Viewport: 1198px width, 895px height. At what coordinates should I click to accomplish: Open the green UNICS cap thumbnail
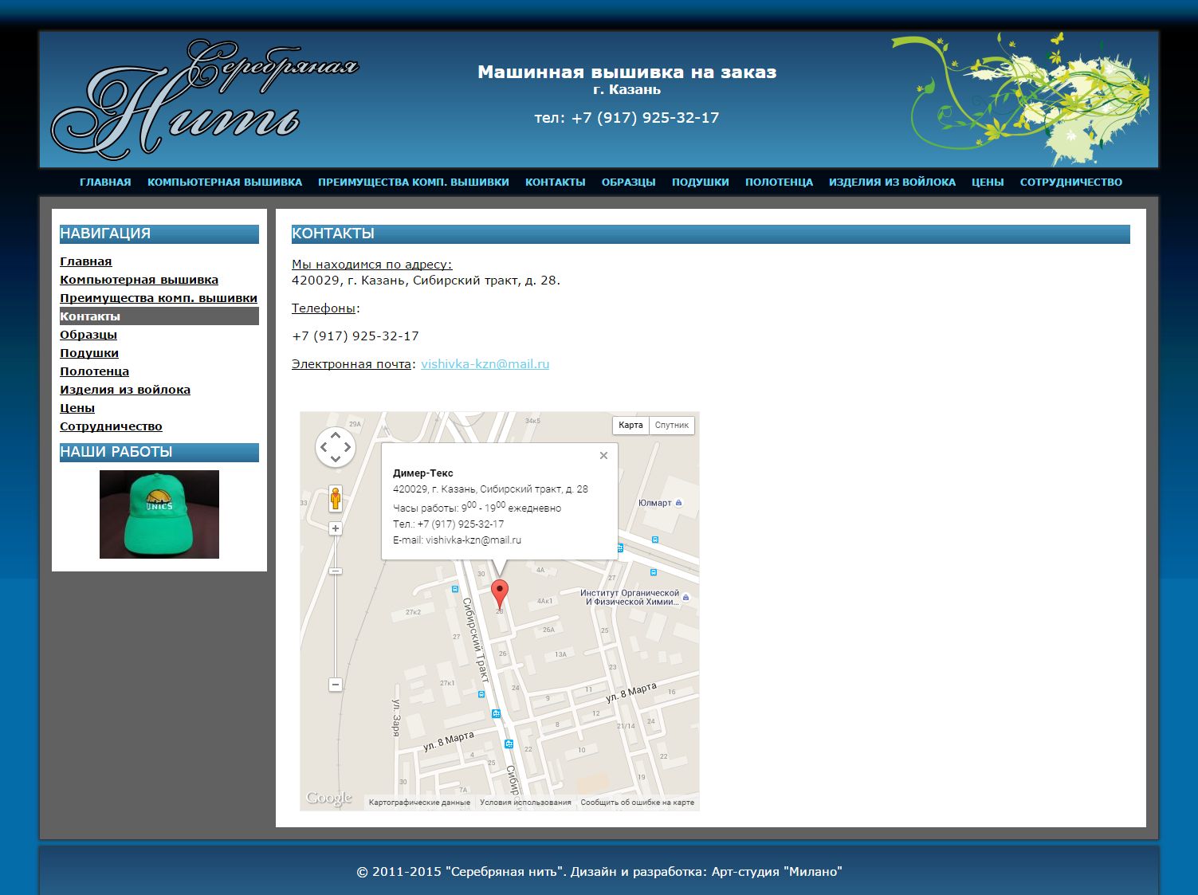pos(159,514)
